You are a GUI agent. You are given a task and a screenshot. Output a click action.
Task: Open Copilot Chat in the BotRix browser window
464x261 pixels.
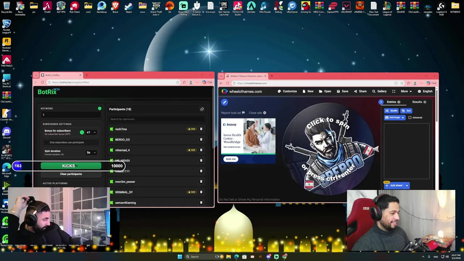207,82
